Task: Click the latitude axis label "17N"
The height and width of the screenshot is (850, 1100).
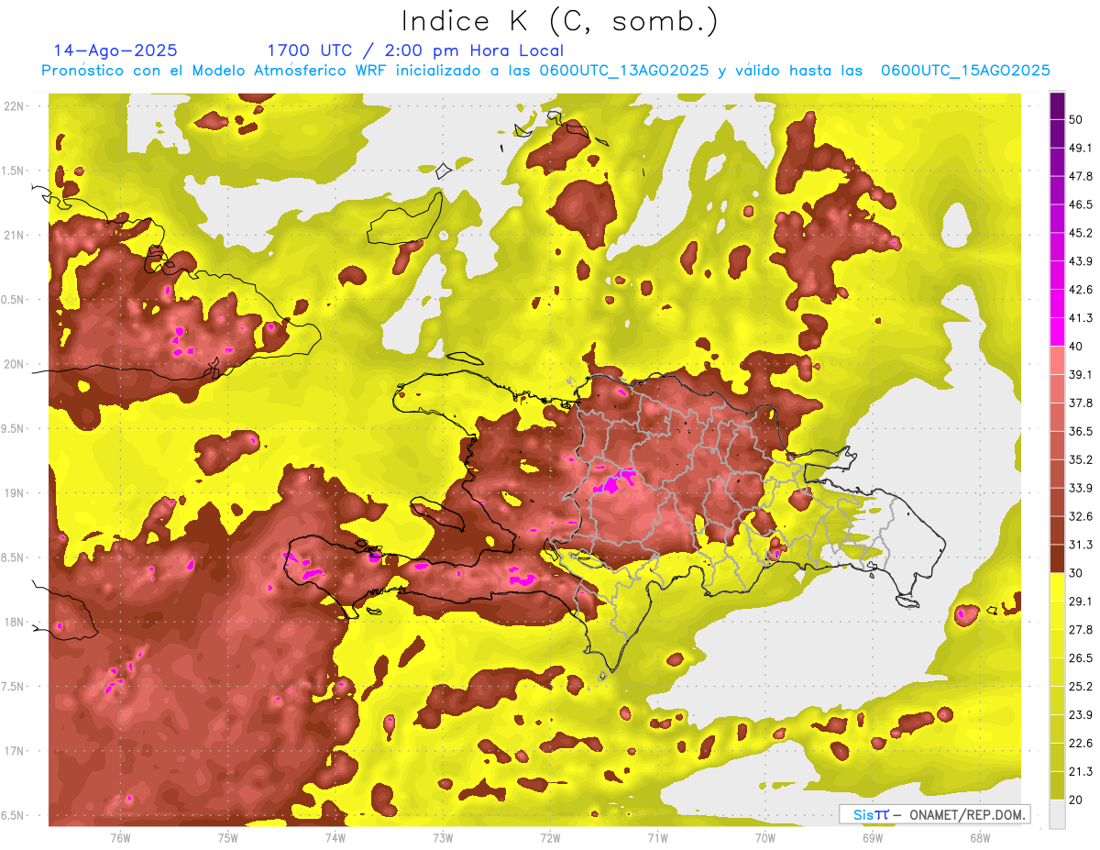Action: pos(16,752)
